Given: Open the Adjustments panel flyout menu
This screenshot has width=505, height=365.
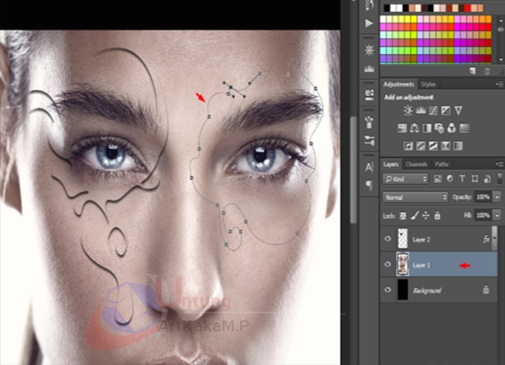Looking at the screenshot, I should pyautogui.click(x=499, y=84).
